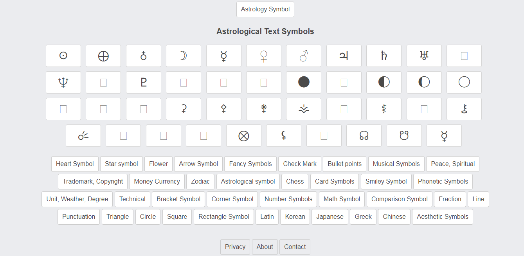Choose the Jupiter symbol
The height and width of the screenshot is (256, 524).
(344, 56)
